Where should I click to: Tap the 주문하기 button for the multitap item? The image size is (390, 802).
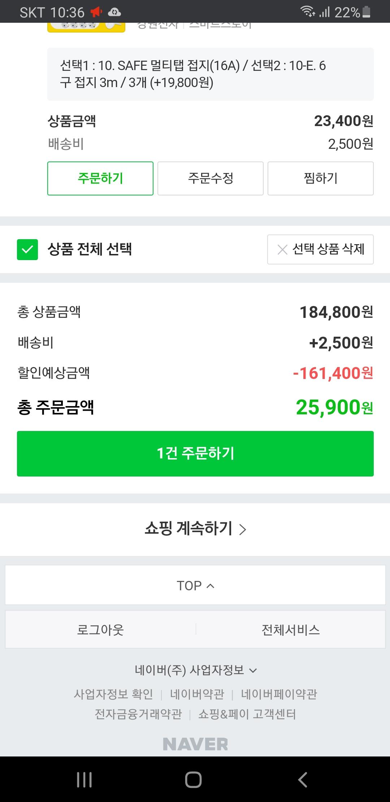click(100, 178)
